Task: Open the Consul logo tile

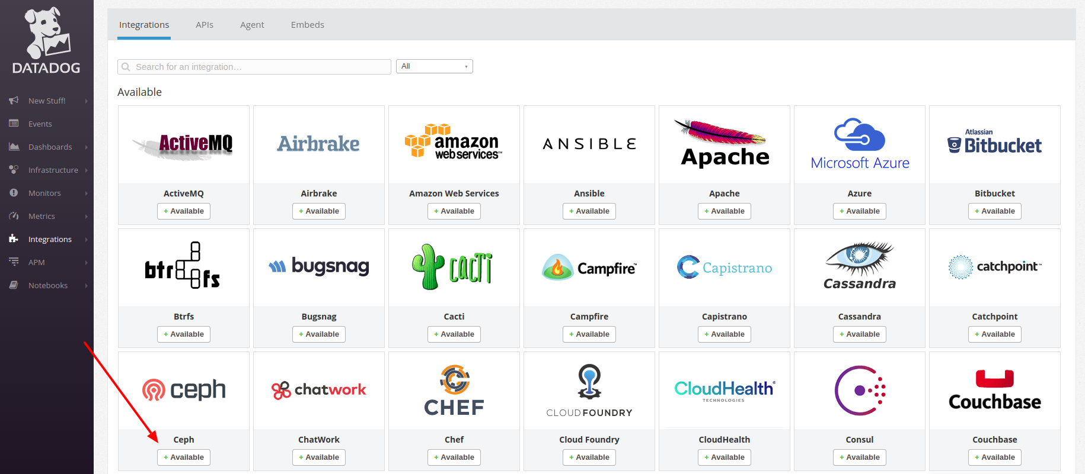Action: tap(860, 391)
